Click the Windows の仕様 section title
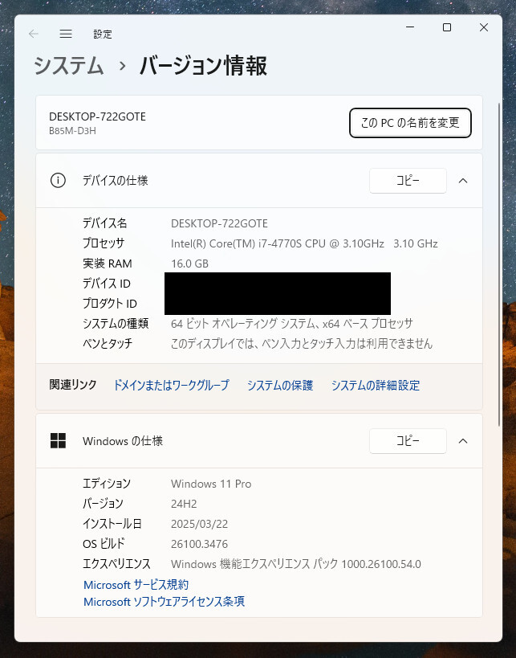The width and height of the screenshot is (516, 658). [123, 441]
